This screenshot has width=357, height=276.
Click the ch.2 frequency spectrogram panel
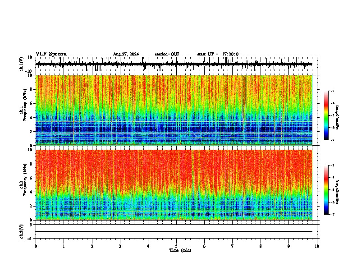[174, 185]
